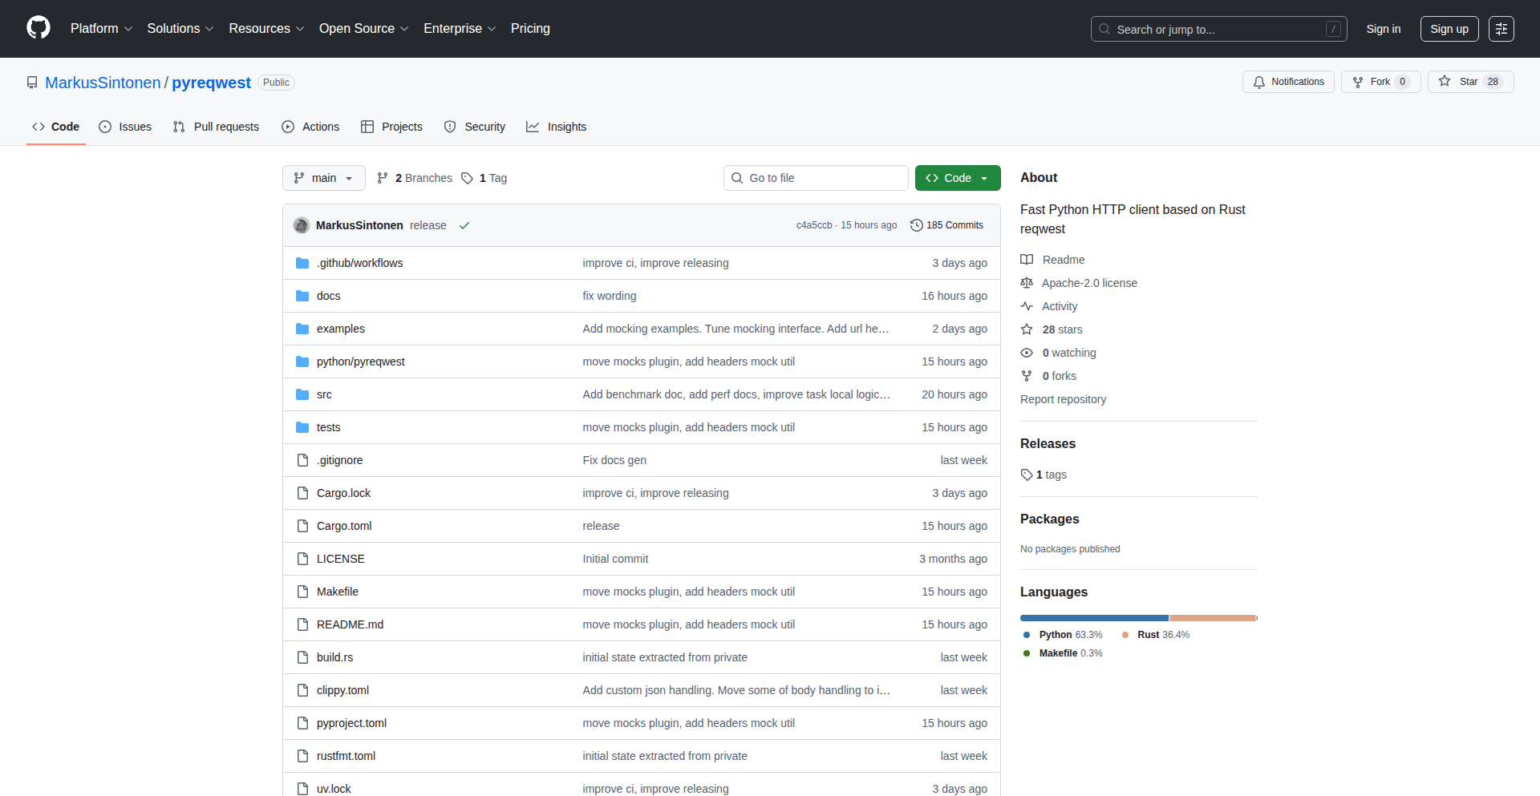Open the header settings icon beside Sign up

[1501, 29]
